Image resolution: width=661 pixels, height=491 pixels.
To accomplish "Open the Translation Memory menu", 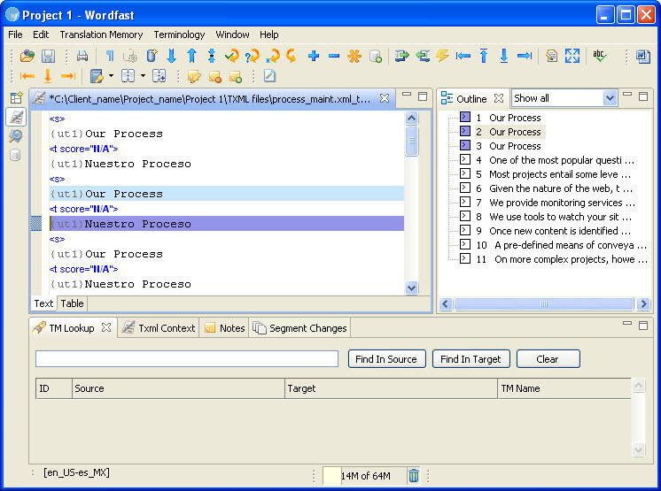I will point(101,35).
